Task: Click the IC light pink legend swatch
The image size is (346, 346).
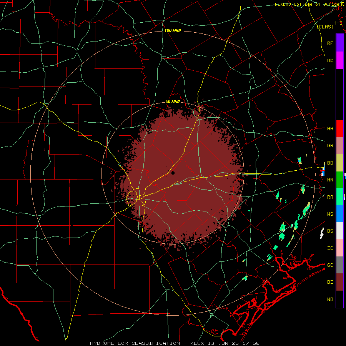Action: [339, 248]
